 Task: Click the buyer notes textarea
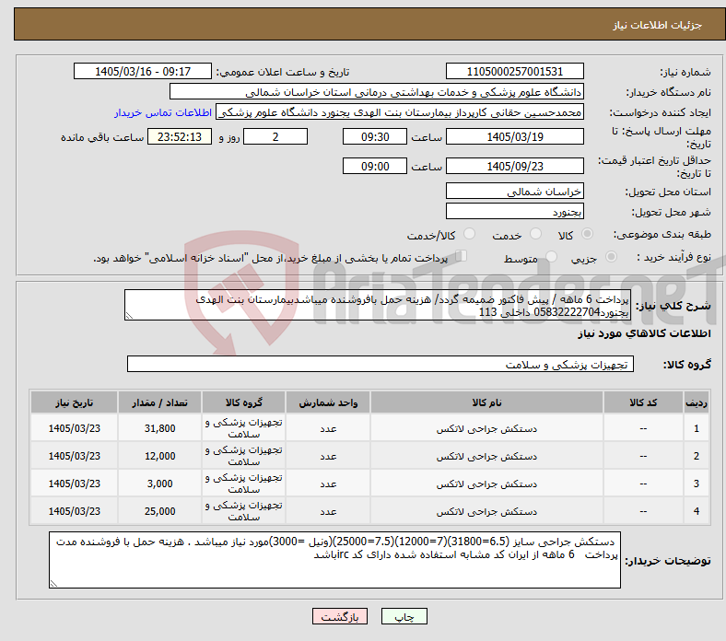click(334, 560)
